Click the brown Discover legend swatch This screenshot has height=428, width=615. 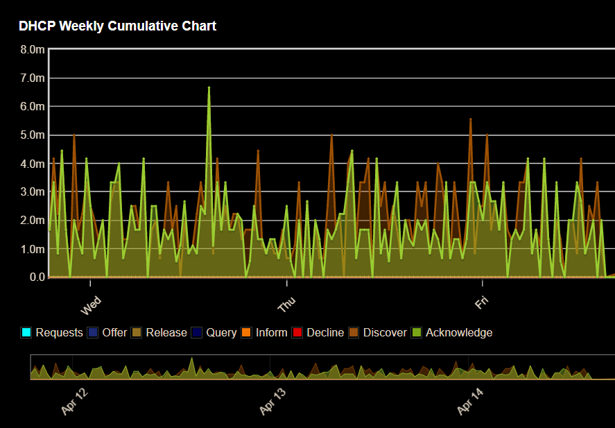pos(354,333)
